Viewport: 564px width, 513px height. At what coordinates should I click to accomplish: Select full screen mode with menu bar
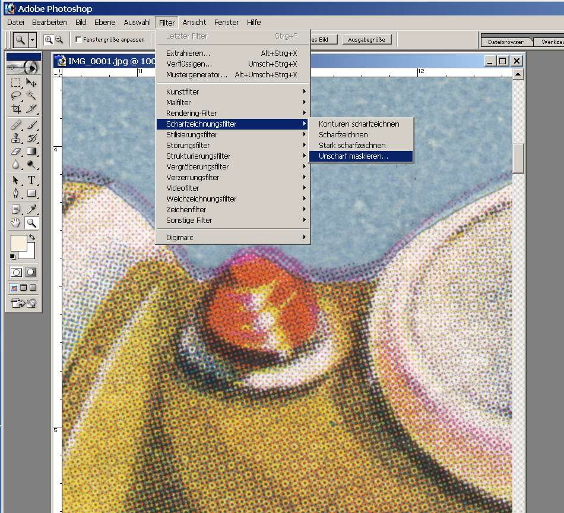point(24,288)
